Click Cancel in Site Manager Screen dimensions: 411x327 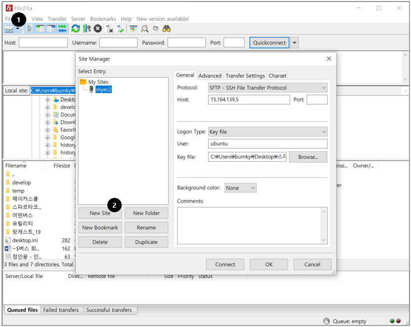pyautogui.click(x=312, y=264)
